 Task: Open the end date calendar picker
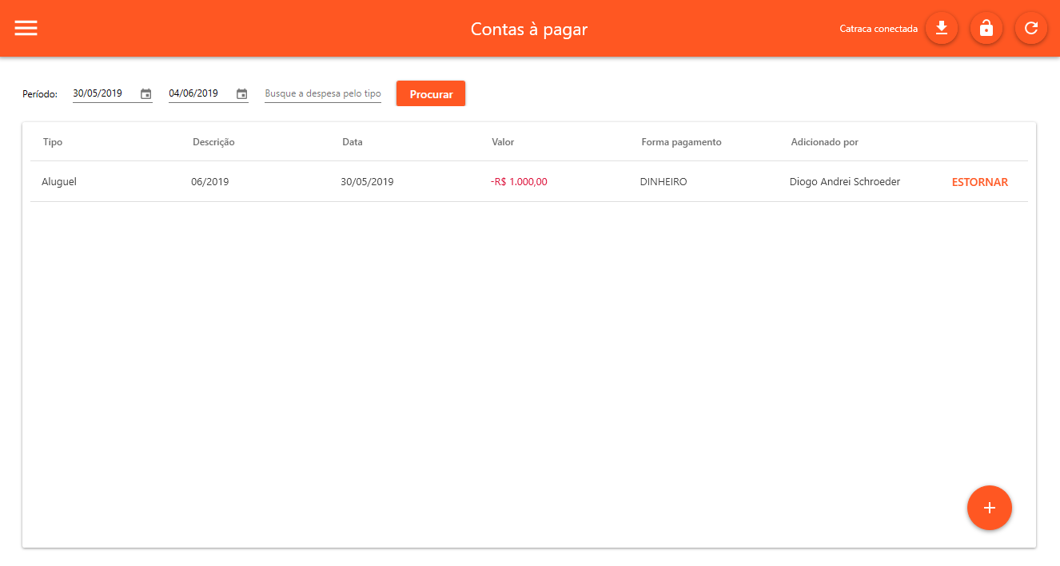click(241, 94)
